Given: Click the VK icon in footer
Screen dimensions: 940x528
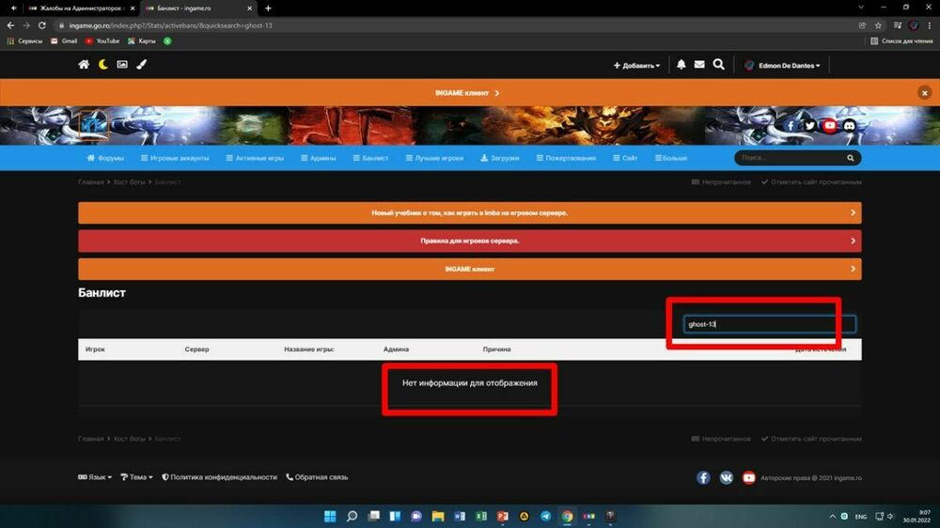Looking at the screenshot, I should (727, 477).
